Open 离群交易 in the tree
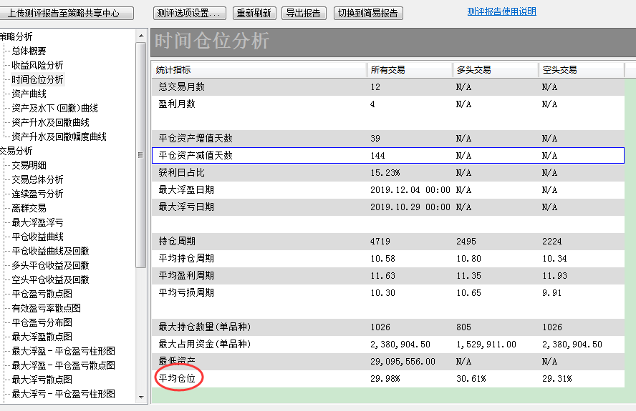 pos(29,208)
